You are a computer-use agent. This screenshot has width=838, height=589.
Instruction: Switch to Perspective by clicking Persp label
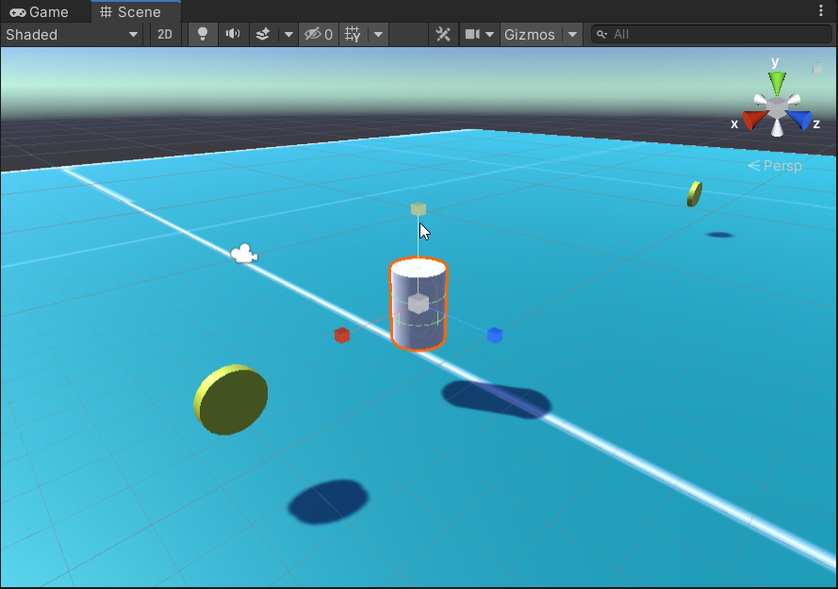click(781, 166)
